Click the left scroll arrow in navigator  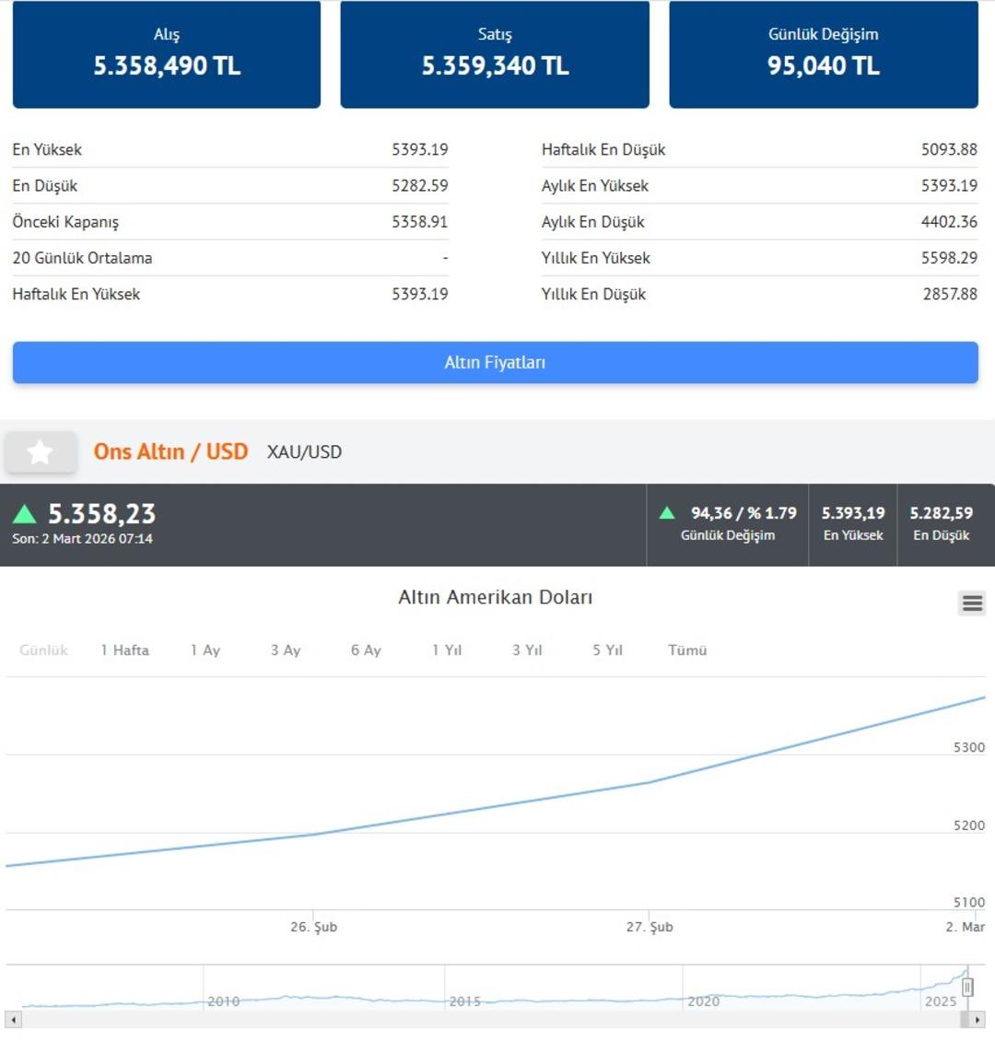pos(13,1020)
